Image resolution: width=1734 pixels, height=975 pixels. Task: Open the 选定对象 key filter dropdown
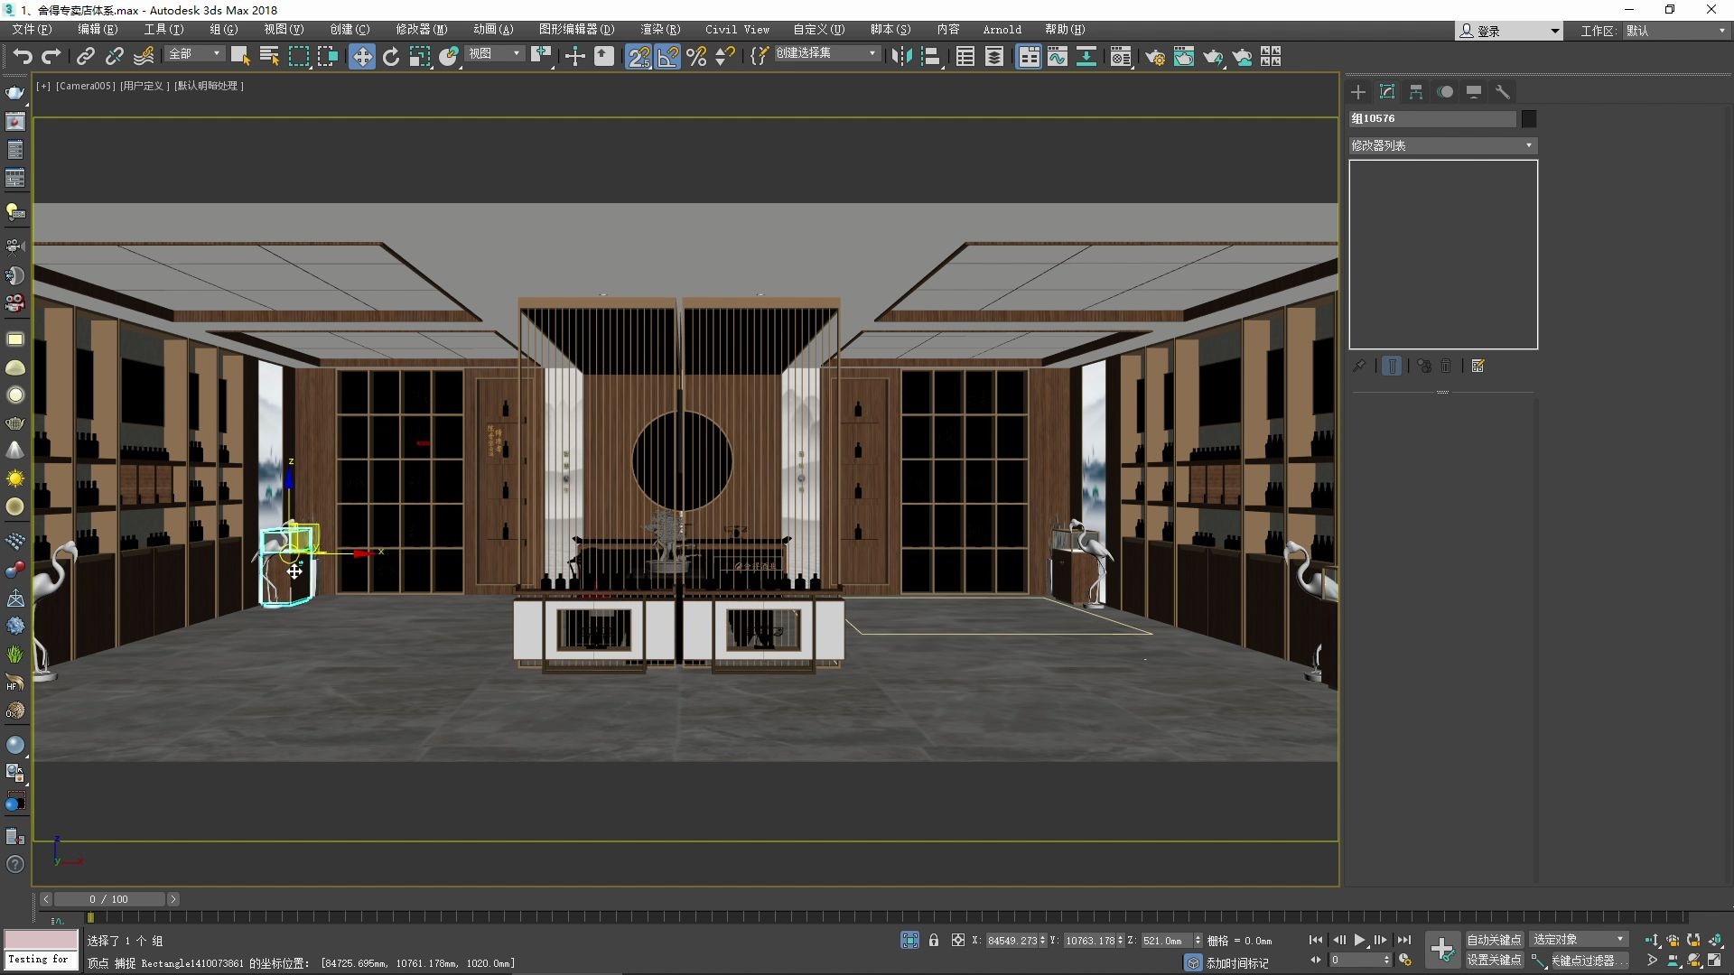coord(1578,940)
